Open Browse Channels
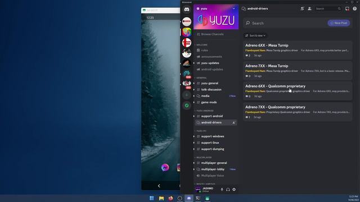The width and height of the screenshot is (360, 202). (x=216, y=34)
